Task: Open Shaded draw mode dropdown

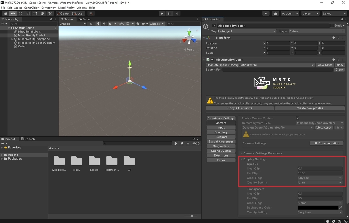Action: click(x=72, y=24)
